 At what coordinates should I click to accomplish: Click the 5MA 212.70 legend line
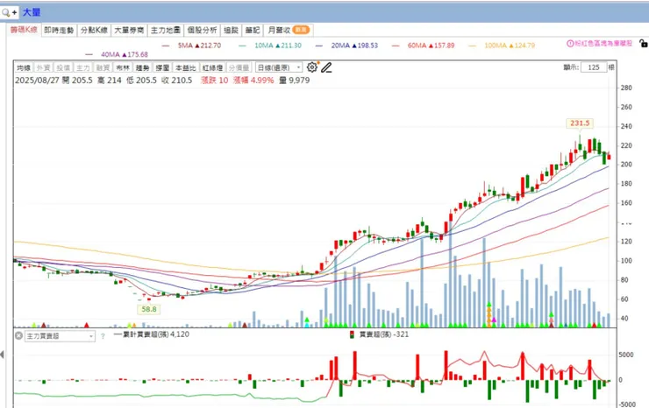192,46
